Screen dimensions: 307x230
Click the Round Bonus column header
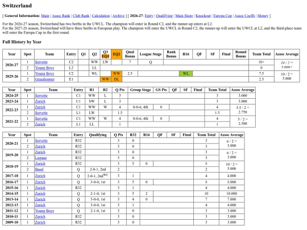coord(241,54)
